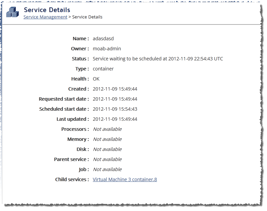
Task: Click the Child services label
Action: click(72, 179)
